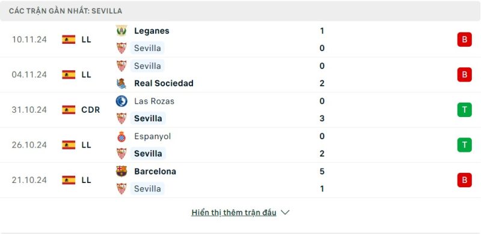Click the CDR competition label

(91, 110)
